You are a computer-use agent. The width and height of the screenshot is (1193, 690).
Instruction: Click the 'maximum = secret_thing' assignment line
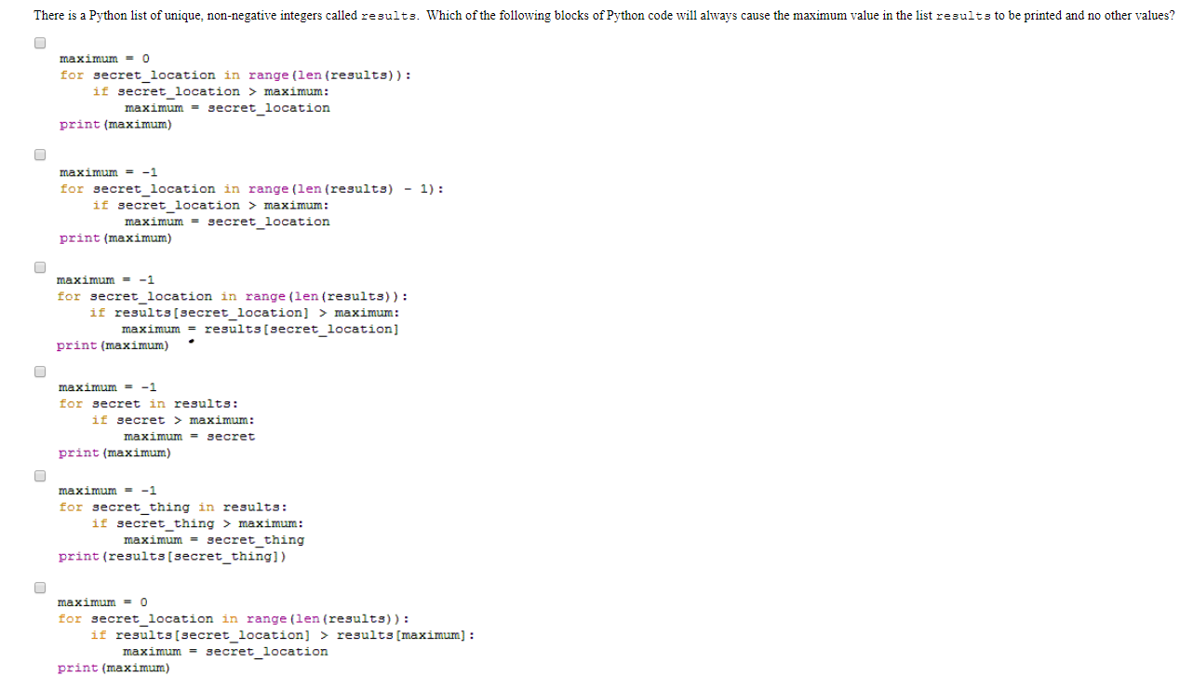214,540
